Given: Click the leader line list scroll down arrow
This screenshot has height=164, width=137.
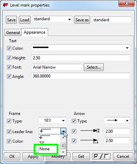Looking at the screenshot, I should tap(63, 152).
